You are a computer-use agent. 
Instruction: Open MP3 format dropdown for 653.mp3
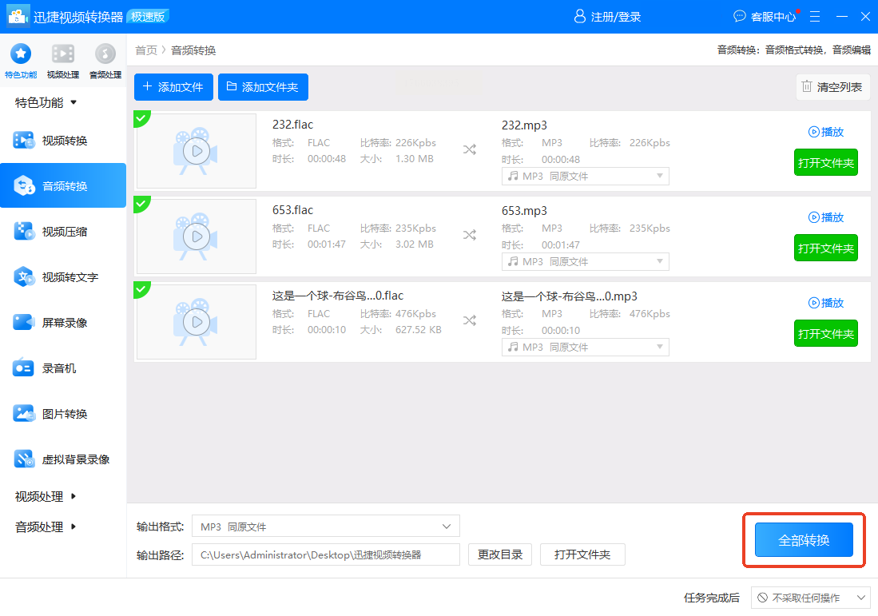point(585,261)
